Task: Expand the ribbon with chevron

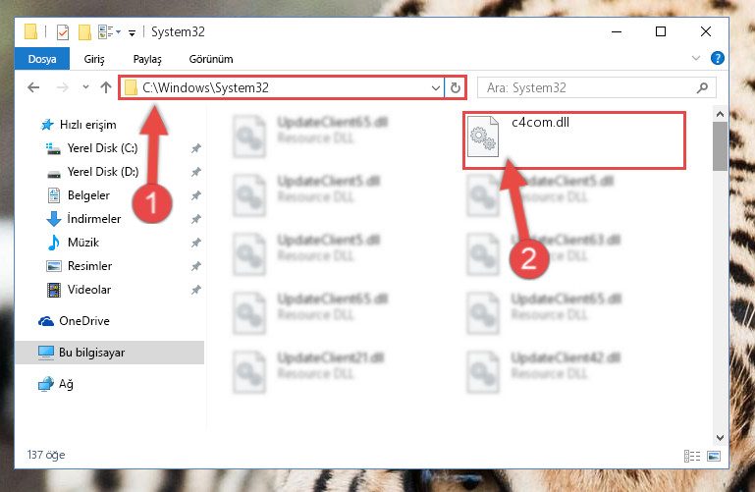Action: 695,58
